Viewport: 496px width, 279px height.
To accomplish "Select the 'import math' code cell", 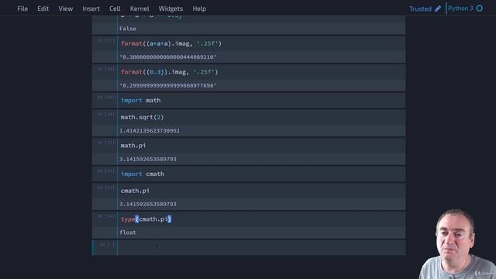I will (x=261, y=101).
